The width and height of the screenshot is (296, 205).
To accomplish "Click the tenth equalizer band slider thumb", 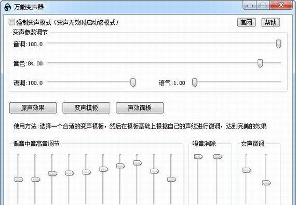I will (x=171, y=179).
